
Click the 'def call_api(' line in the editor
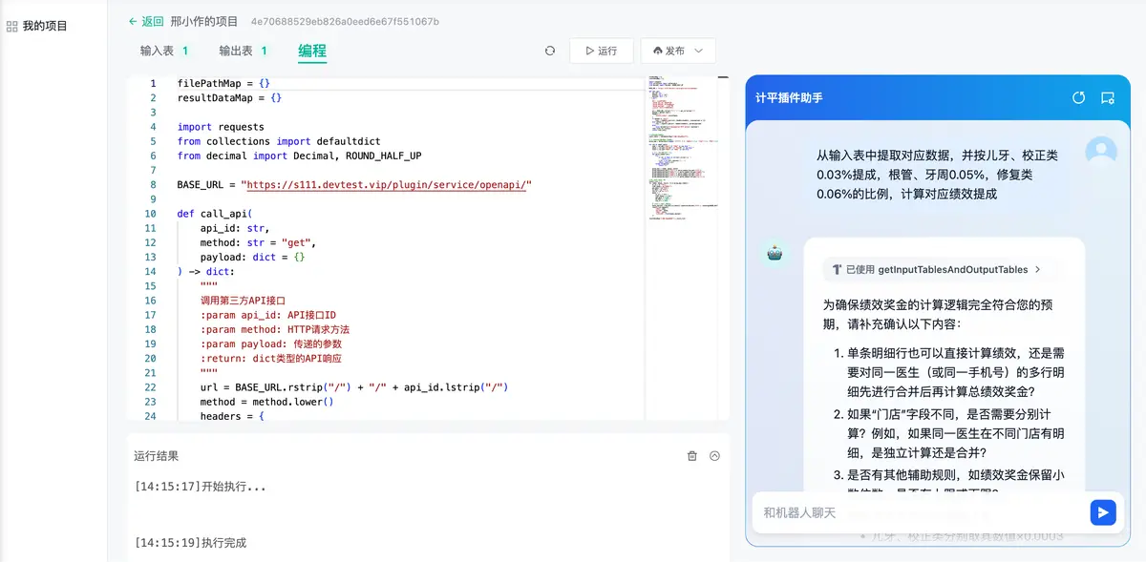[x=215, y=214]
